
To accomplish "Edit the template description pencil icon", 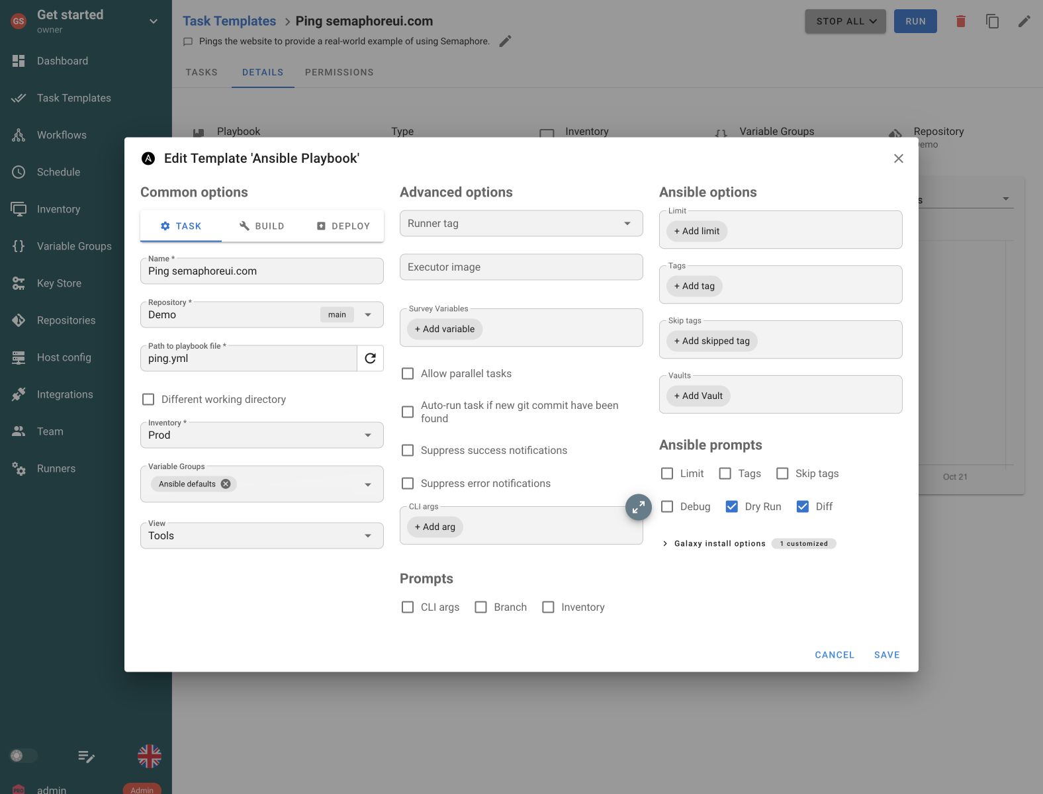I will [x=505, y=41].
